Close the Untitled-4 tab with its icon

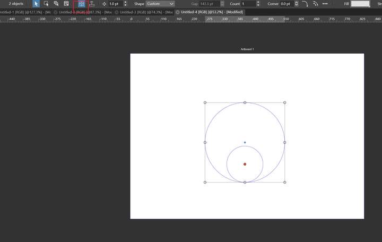click(178, 12)
